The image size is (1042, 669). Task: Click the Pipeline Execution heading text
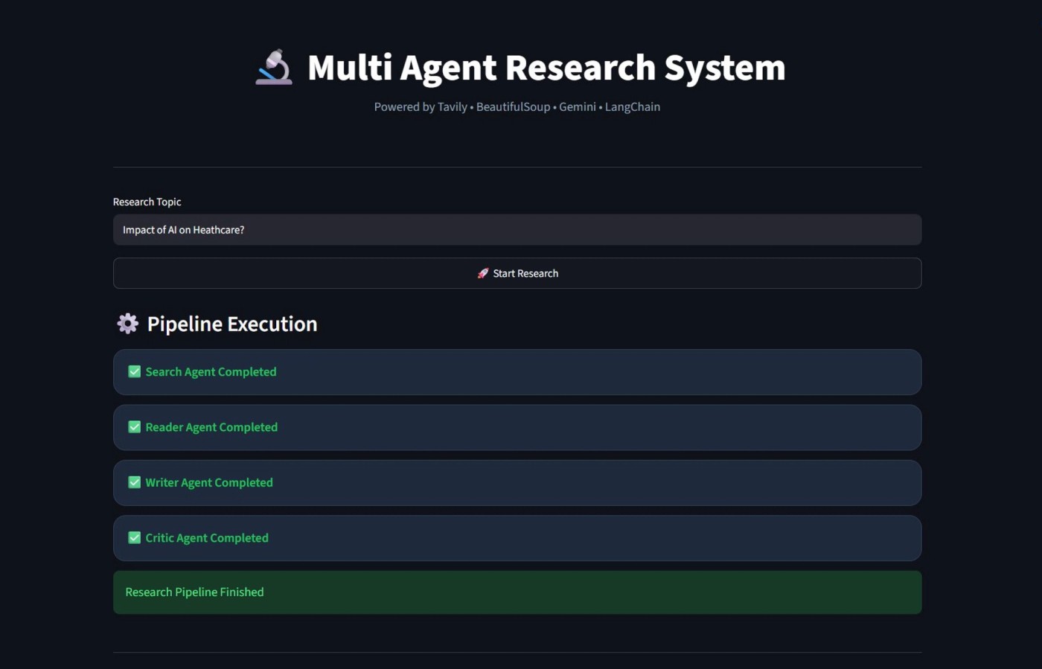pos(232,324)
